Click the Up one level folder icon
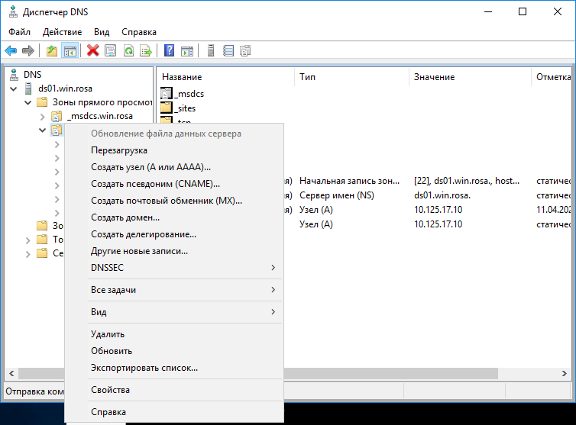Screen dimensions: 576x425 52,51
